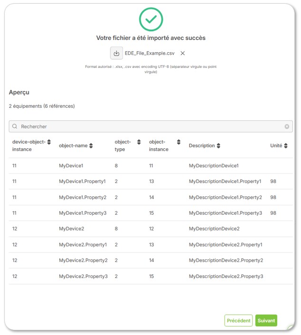This screenshot has width=301, height=335.
Task: Select the MyDevice2.Property2 cell
Action: click(x=83, y=260)
